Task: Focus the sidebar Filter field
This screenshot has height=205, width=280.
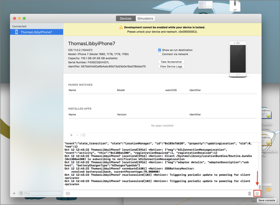Action: [x=40, y=193]
